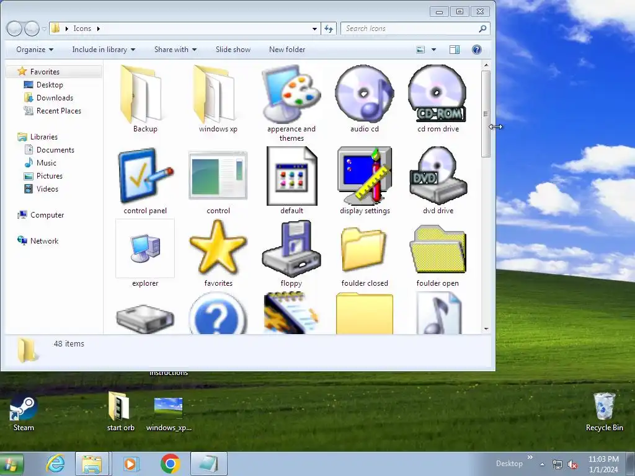Screen dimensions: 635x476
Task: Launch Google Chrome from the taskbar
Action: coord(170,464)
